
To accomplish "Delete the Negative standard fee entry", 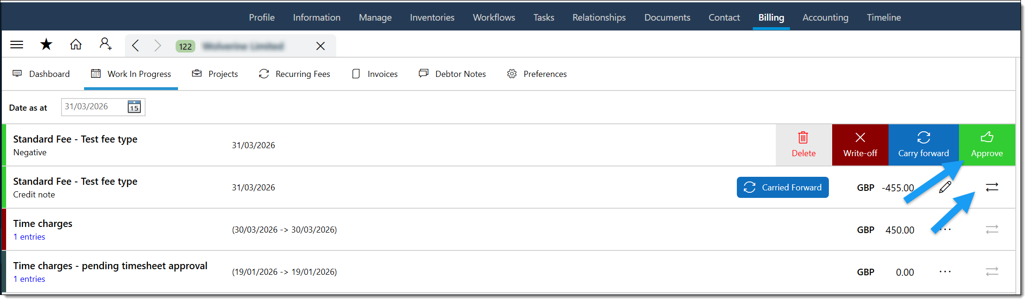I will click(x=804, y=145).
